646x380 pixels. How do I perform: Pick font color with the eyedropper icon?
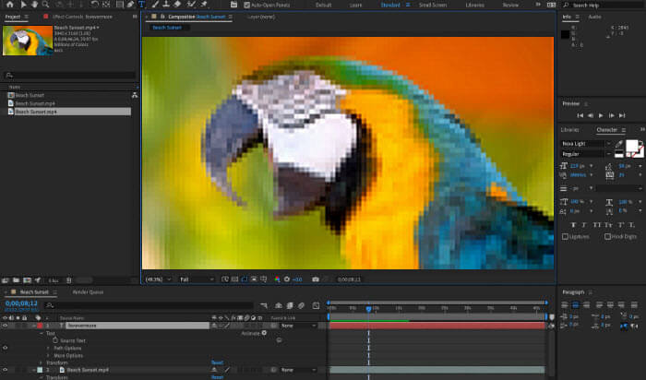pyautogui.click(x=618, y=144)
